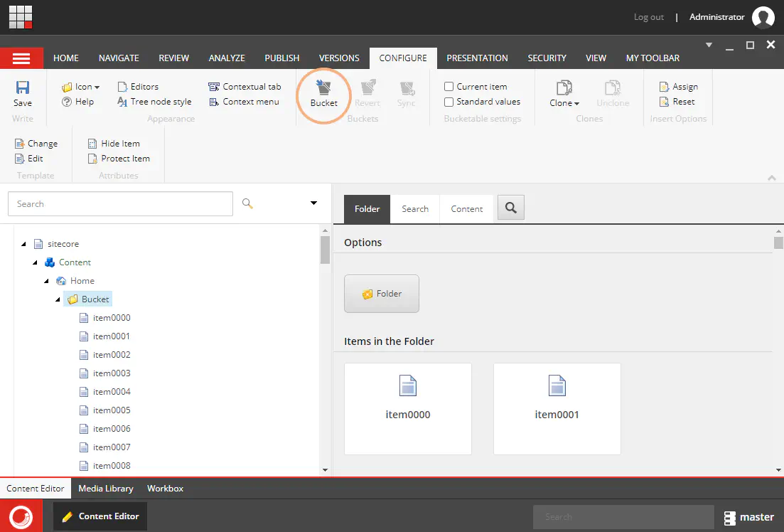The height and width of the screenshot is (532, 784).
Task: Collapse the ribbon with the chevron
Action: point(772,178)
